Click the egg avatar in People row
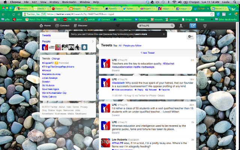 (x=84, y=47)
